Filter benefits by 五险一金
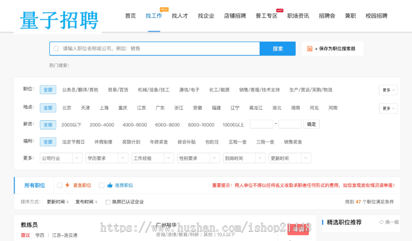 pyautogui.click(x=238, y=142)
